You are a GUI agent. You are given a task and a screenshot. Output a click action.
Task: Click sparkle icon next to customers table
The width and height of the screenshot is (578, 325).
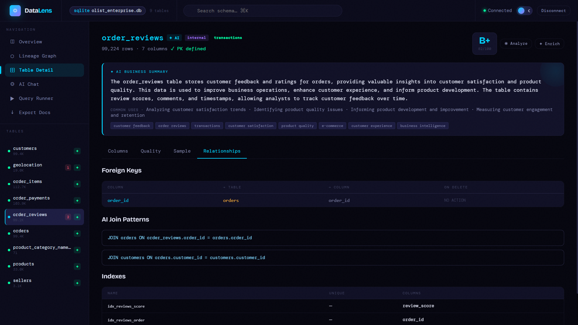tap(77, 151)
